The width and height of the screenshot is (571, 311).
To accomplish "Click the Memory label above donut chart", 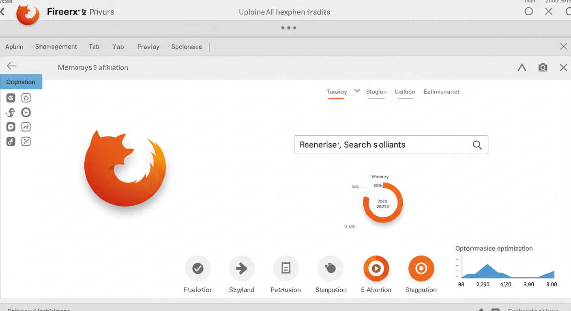I will pyautogui.click(x=380, y=177).
